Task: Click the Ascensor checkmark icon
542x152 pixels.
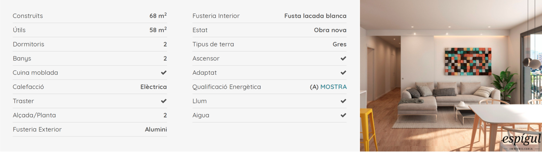Action: point(343,58)
